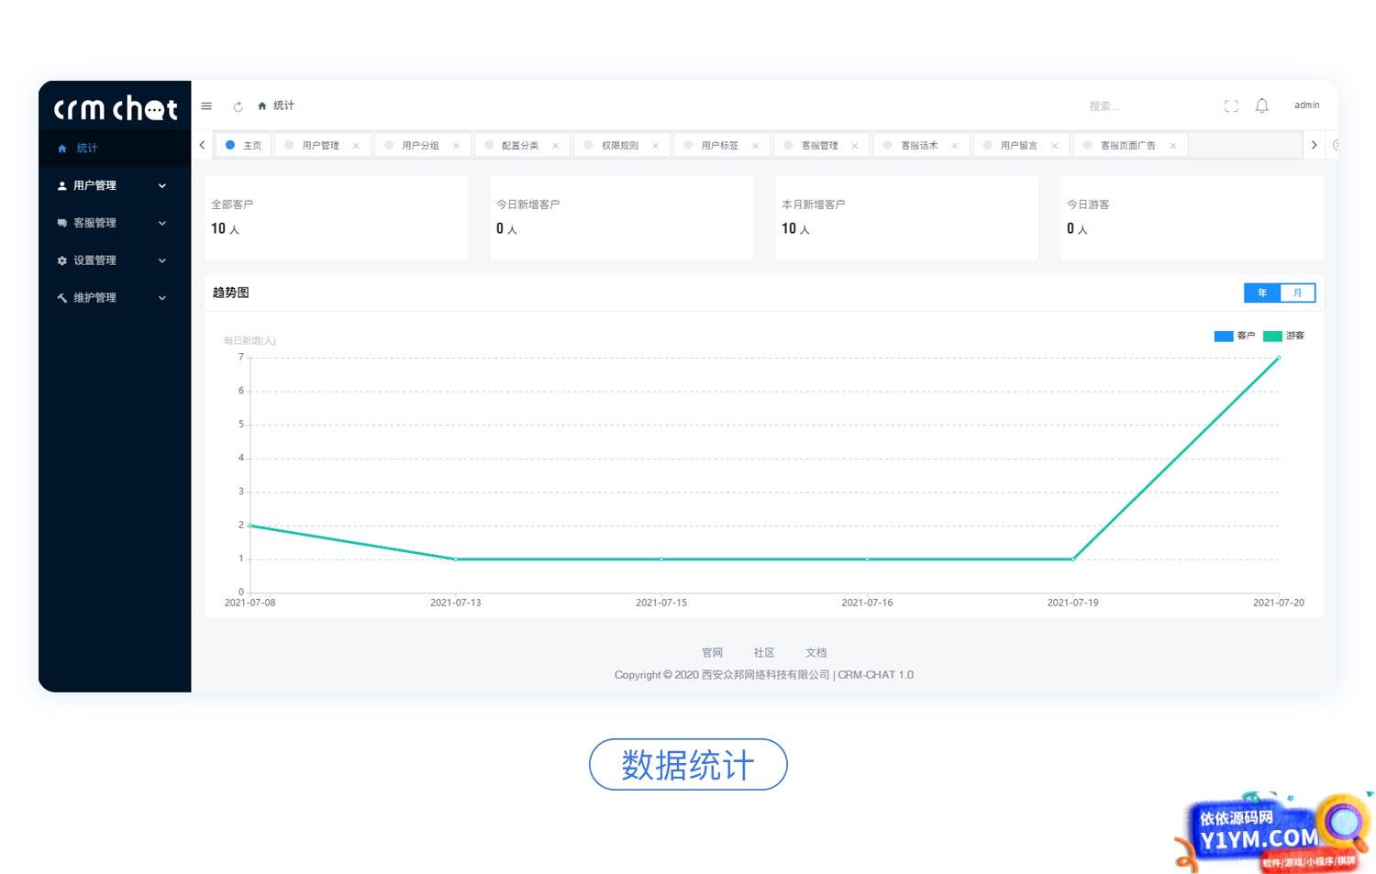Toggle the 游客 legend series
Viewport: 1376px width, 874px height.
click(x=1284, y=336)
